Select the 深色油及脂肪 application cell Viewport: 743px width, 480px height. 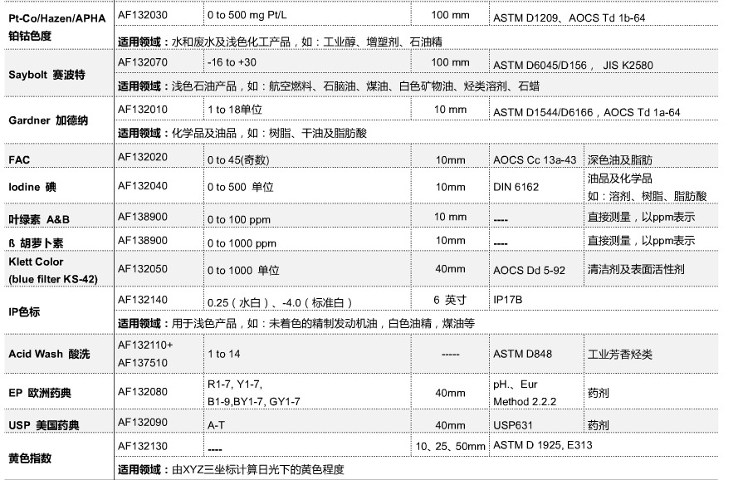pos(620,160)
